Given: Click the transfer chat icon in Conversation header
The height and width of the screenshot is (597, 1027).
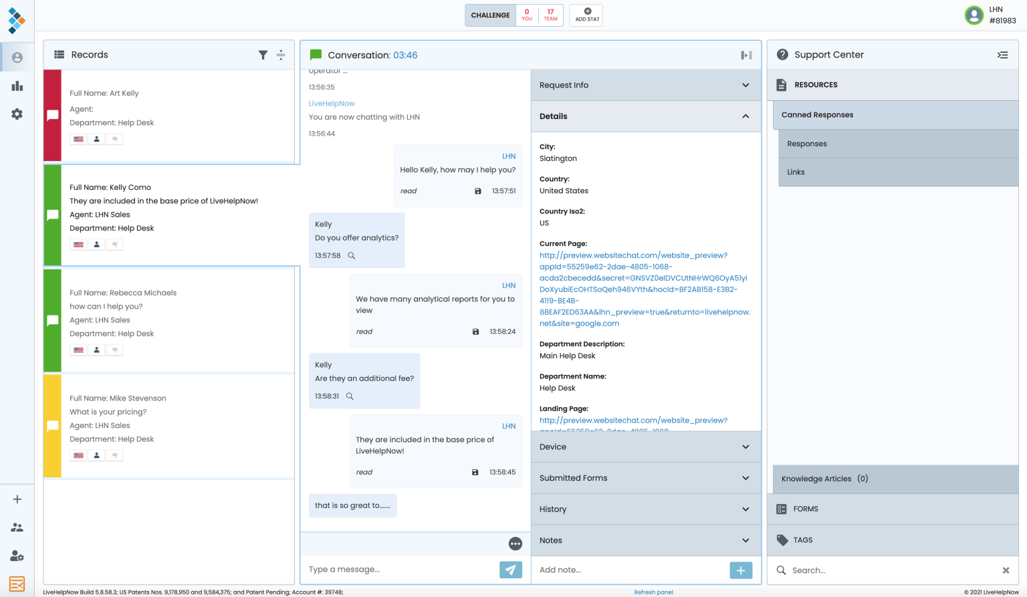Looking at the screenshot, I should coord(746,55).
